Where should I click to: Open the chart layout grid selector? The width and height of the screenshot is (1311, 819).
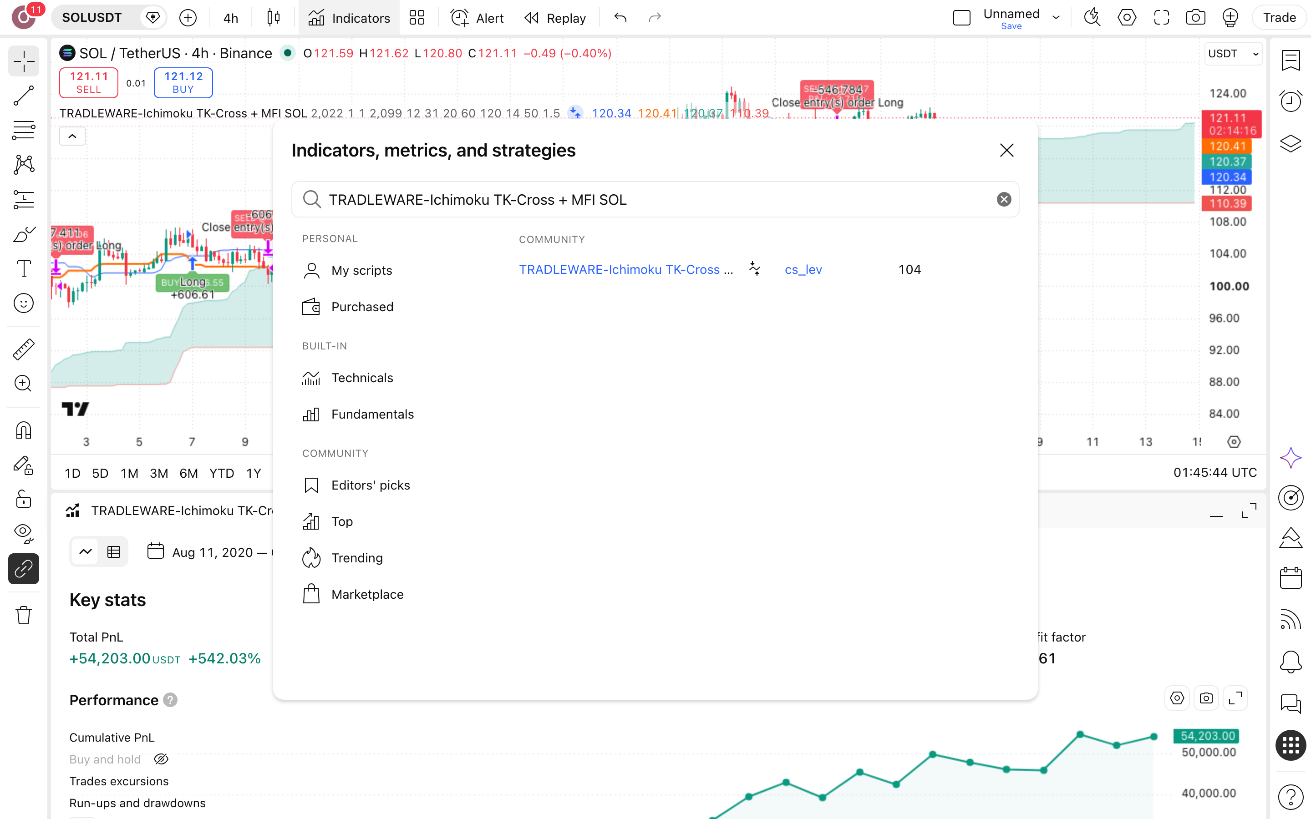tap(417, 18)
